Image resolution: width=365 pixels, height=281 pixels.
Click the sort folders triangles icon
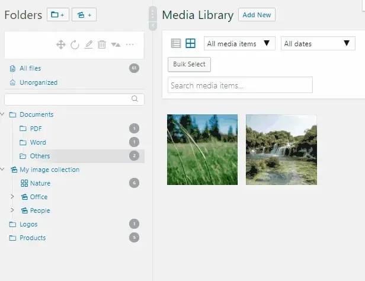pyautogui.click(x=116, y=44)
